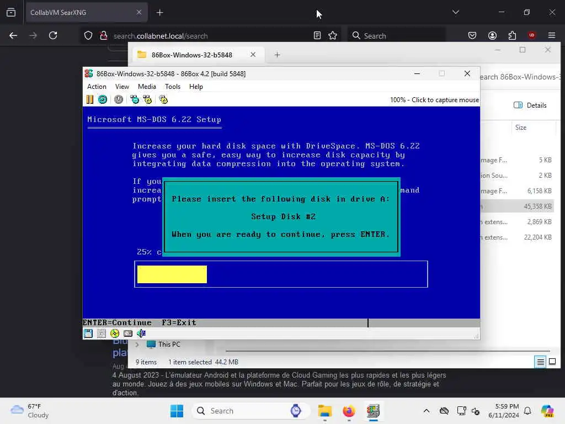Select the CollabVM SearXNG Firefox tab
Image resolution: width=565 pixels, height=424 pixels.
pyautogui.click(x=87, y=13)
